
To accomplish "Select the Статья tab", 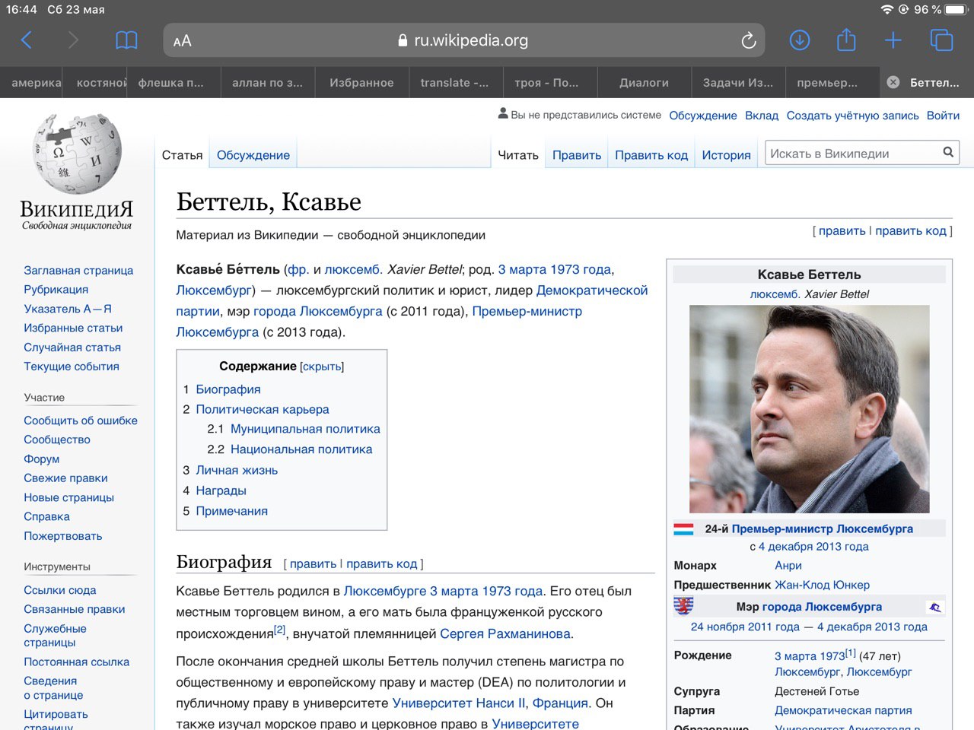I will pyautogui.click(x=183, y=155).
